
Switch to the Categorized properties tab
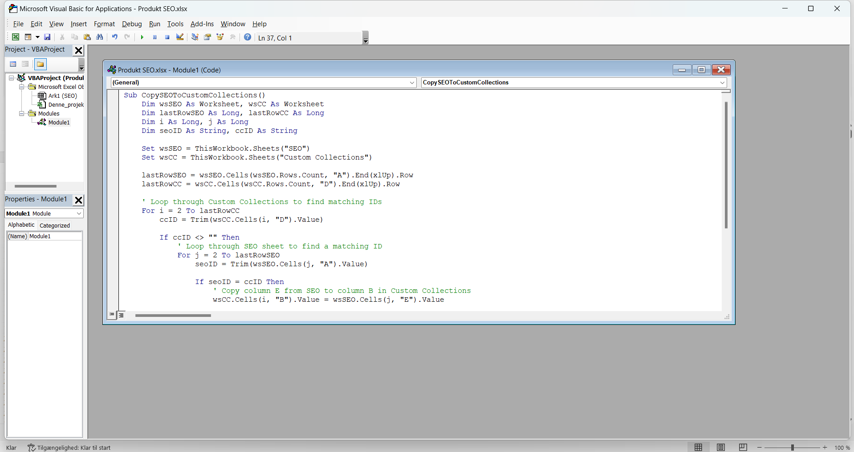[55, 225]
